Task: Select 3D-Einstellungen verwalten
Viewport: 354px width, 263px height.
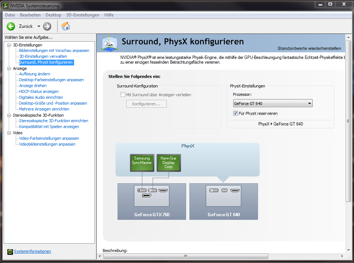Action: coord(43,56)
